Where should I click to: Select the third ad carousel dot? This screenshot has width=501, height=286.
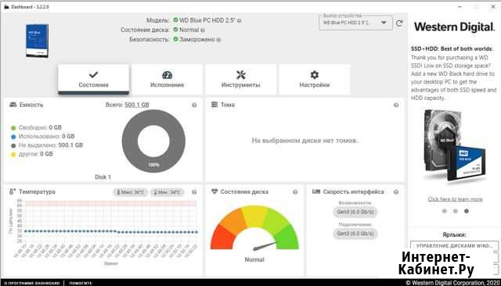467,211
